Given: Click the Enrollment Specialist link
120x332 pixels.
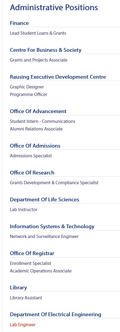Looking at the screenshot, I should pos(30,263).
